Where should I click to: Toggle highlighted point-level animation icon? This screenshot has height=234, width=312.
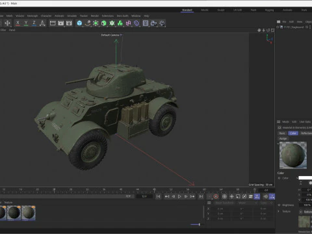[257, 196]
